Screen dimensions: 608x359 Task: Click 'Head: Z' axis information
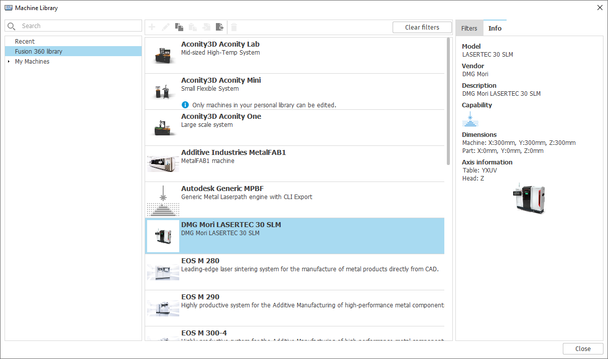point(473,178)
